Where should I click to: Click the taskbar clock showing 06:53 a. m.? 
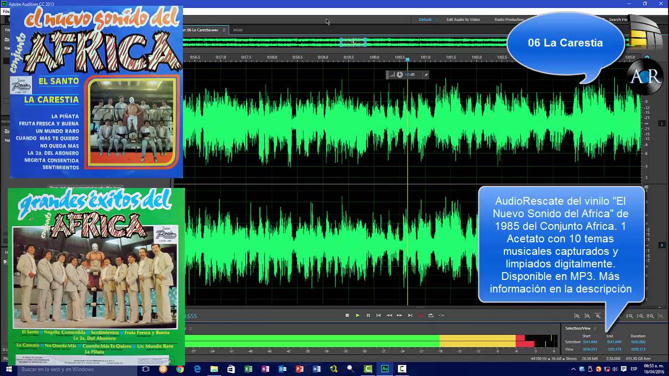(654, 369)
